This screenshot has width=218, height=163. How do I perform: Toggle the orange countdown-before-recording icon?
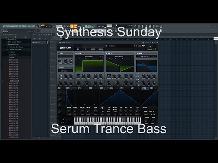pos(72,26)
